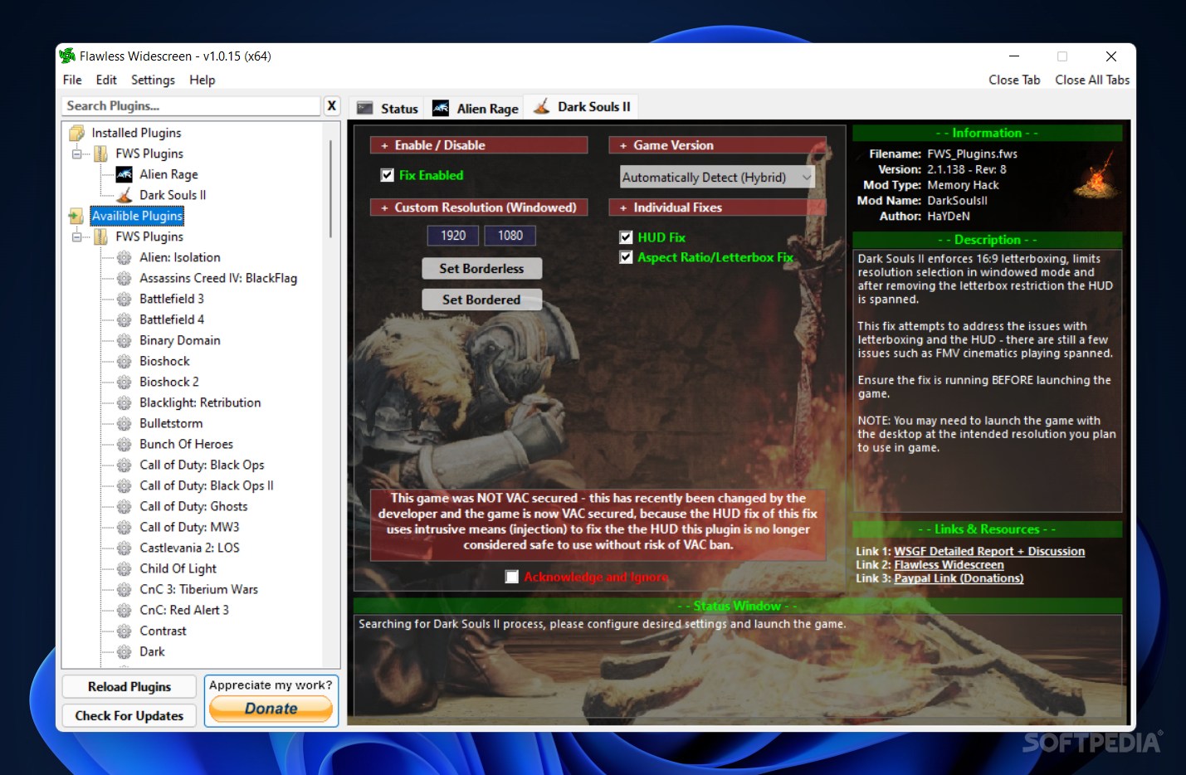Click the Reload Plugins button
The width and height of the screenshot is (1186, 775).
(x=129, y=686)
